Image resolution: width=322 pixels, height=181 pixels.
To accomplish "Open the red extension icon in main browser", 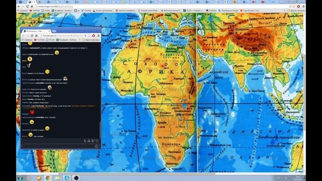I will [x=298, y=7].
